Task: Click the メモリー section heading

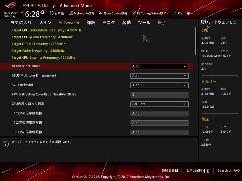Action: pos(209,81)
